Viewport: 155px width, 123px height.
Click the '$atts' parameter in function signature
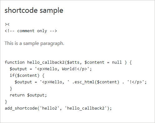coord(73,62)
